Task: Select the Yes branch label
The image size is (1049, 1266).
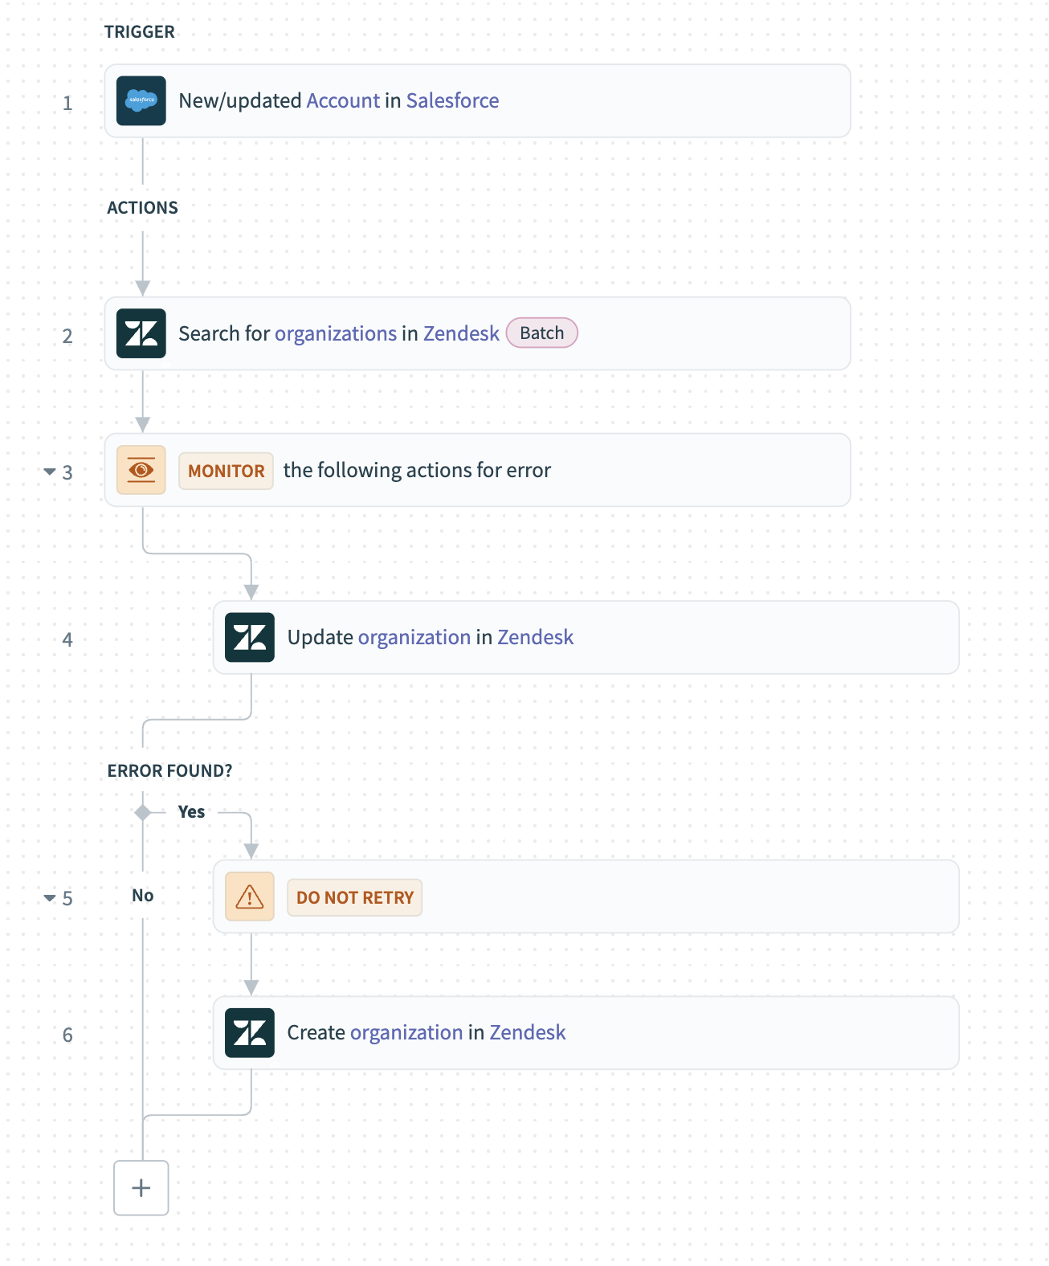Action: [191, 812]
